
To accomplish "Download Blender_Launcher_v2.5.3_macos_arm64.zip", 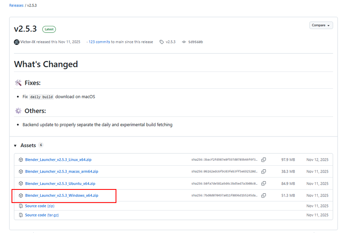I will (x=62, y=171).
